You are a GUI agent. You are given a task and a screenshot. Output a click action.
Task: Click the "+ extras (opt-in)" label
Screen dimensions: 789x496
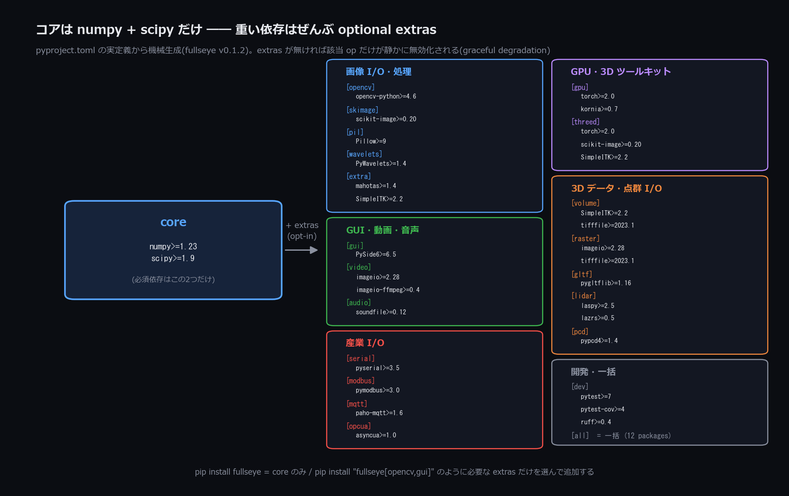click(x=302, y=231)
